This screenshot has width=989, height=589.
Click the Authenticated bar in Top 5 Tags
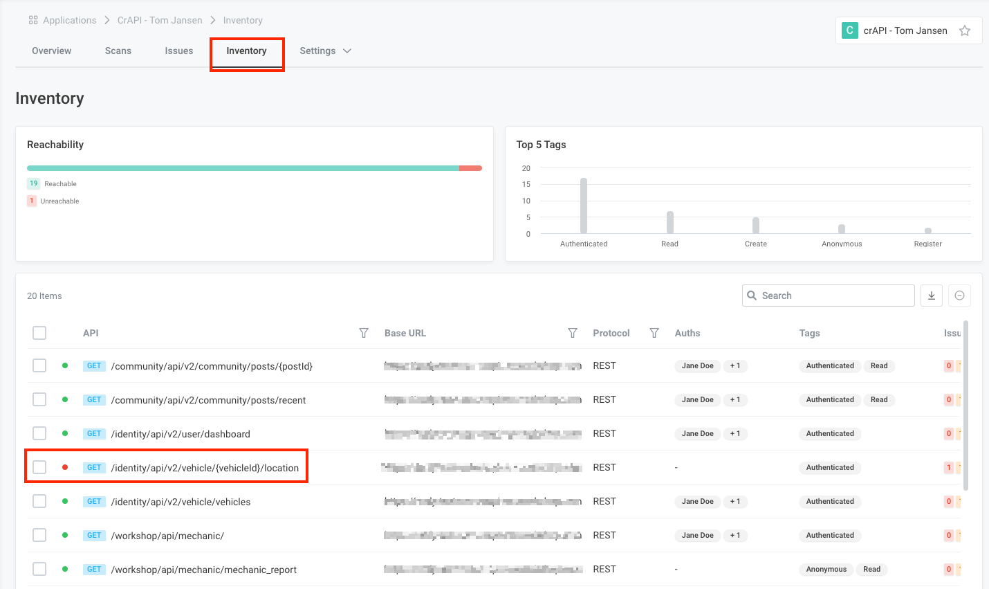(584, 206)
